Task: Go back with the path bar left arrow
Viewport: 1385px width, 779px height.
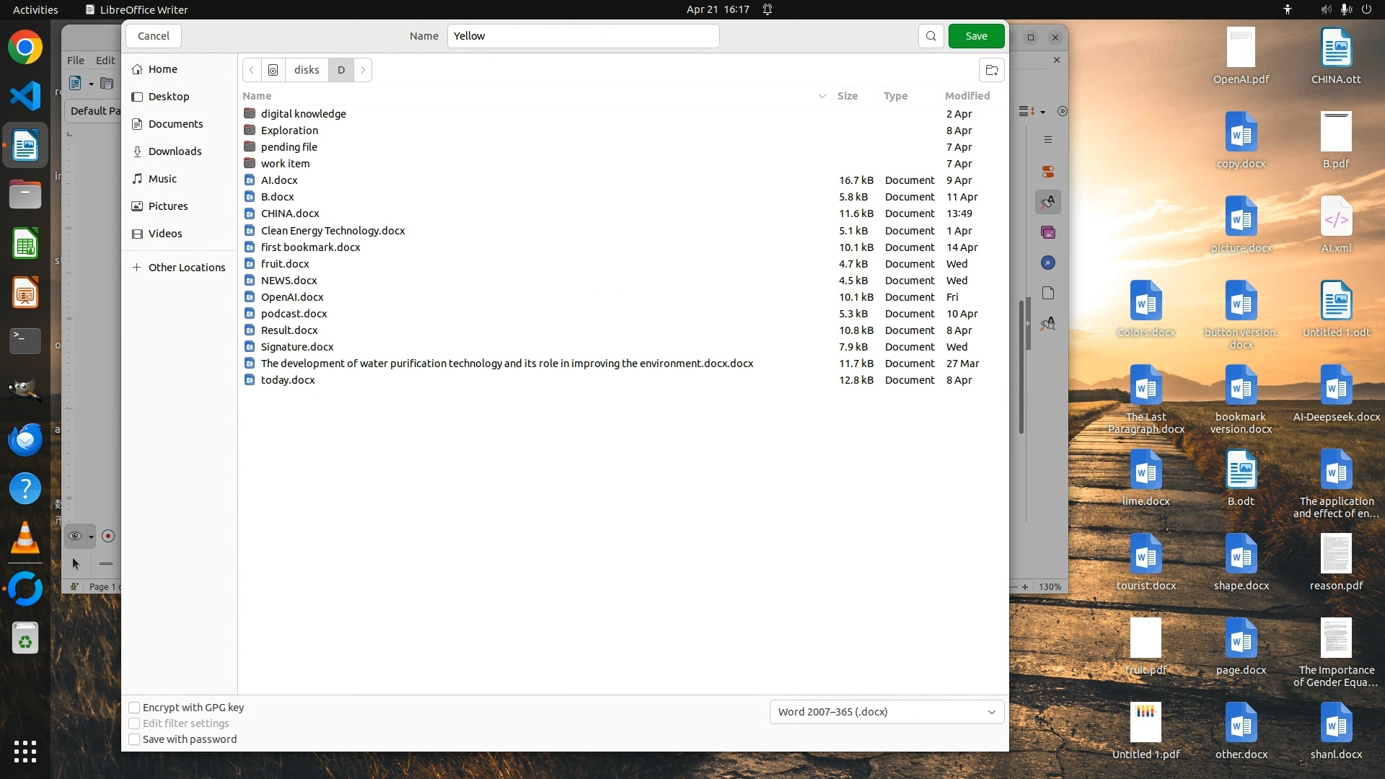Action: click(x=252, y=70)
